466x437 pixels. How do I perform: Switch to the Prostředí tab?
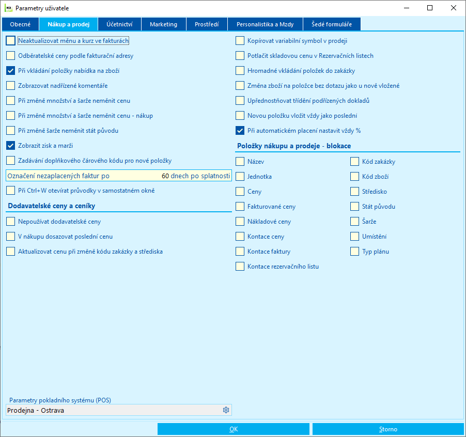(207, 24)
